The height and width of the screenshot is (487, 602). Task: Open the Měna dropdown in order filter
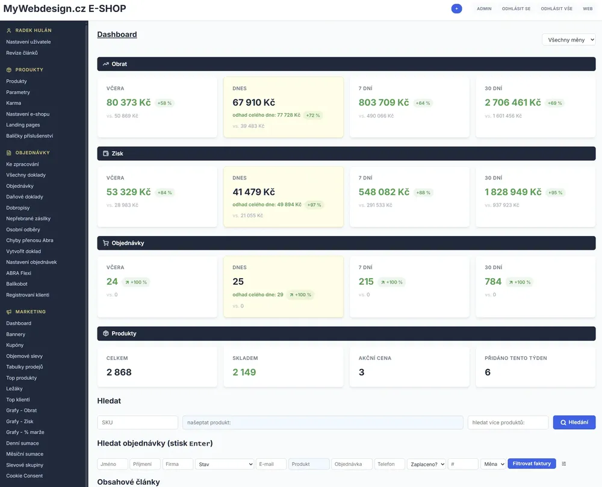(x=493, y=464)
